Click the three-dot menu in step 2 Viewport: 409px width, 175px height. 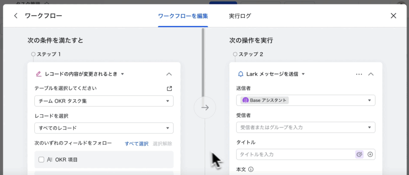pos(359,74)
